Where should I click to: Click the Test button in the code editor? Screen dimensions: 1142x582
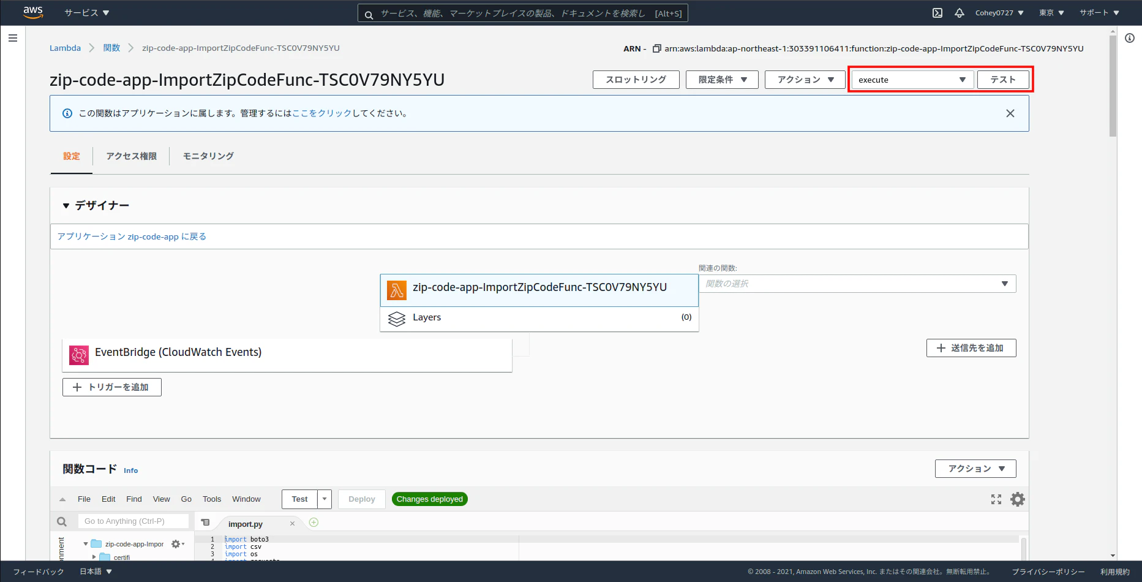pos(300,499)
